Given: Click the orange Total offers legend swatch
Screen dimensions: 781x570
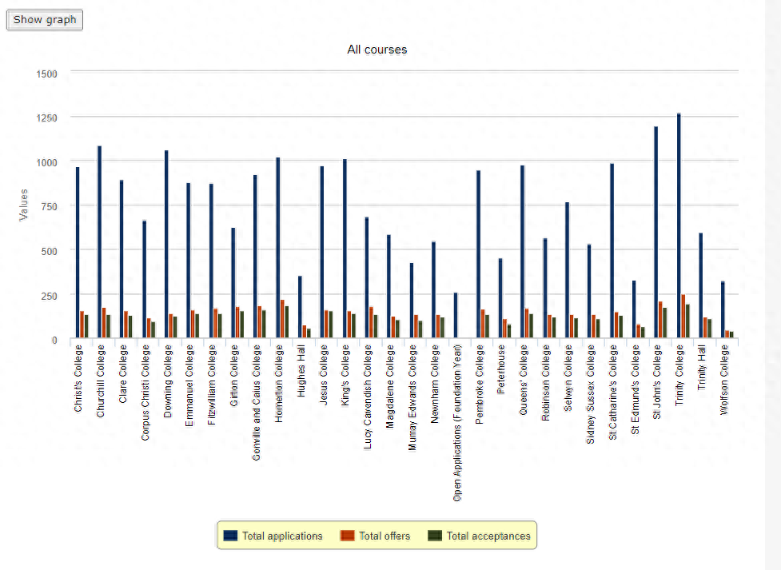Looking at the screenshot, I should (x=348, y=536).
